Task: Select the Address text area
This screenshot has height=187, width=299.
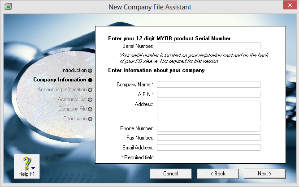Action: (208, 111)
